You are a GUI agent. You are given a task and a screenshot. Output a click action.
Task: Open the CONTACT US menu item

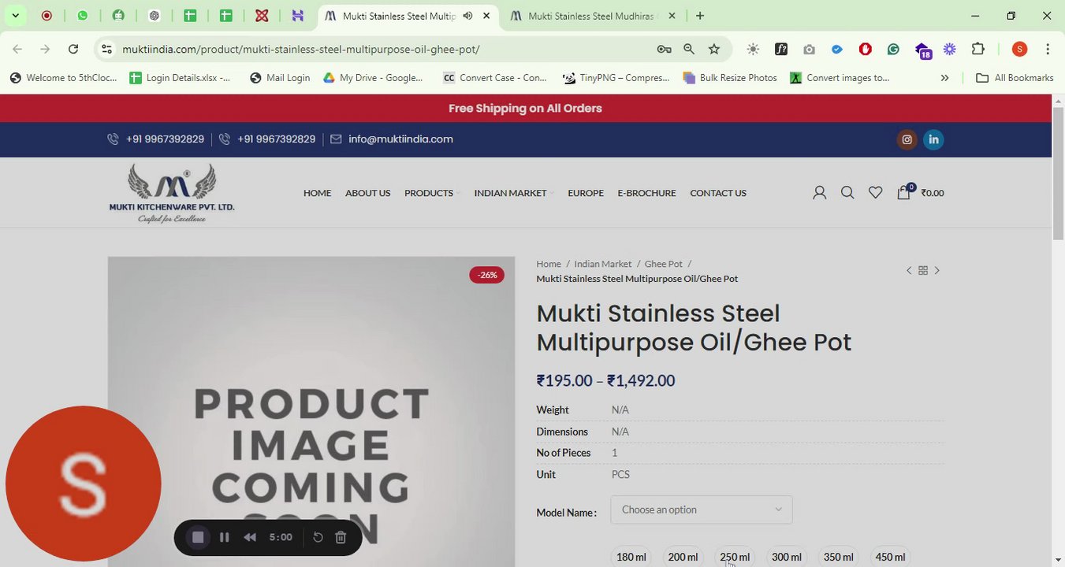tap(718, 193)
